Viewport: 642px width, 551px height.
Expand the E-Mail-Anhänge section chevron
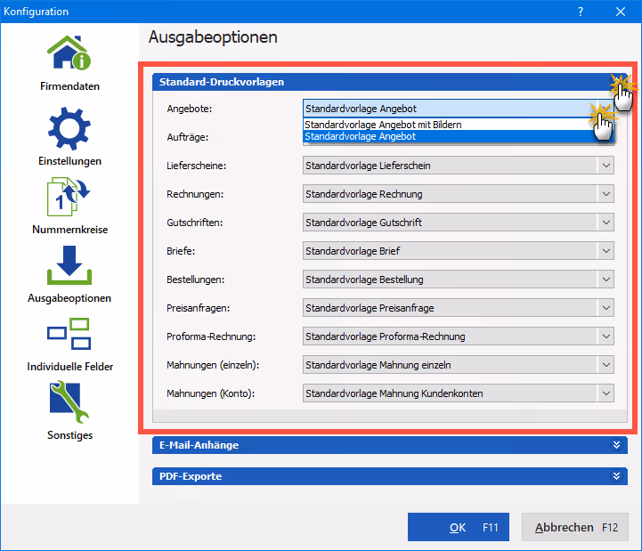pyautogui.click(x=616, y=445)
